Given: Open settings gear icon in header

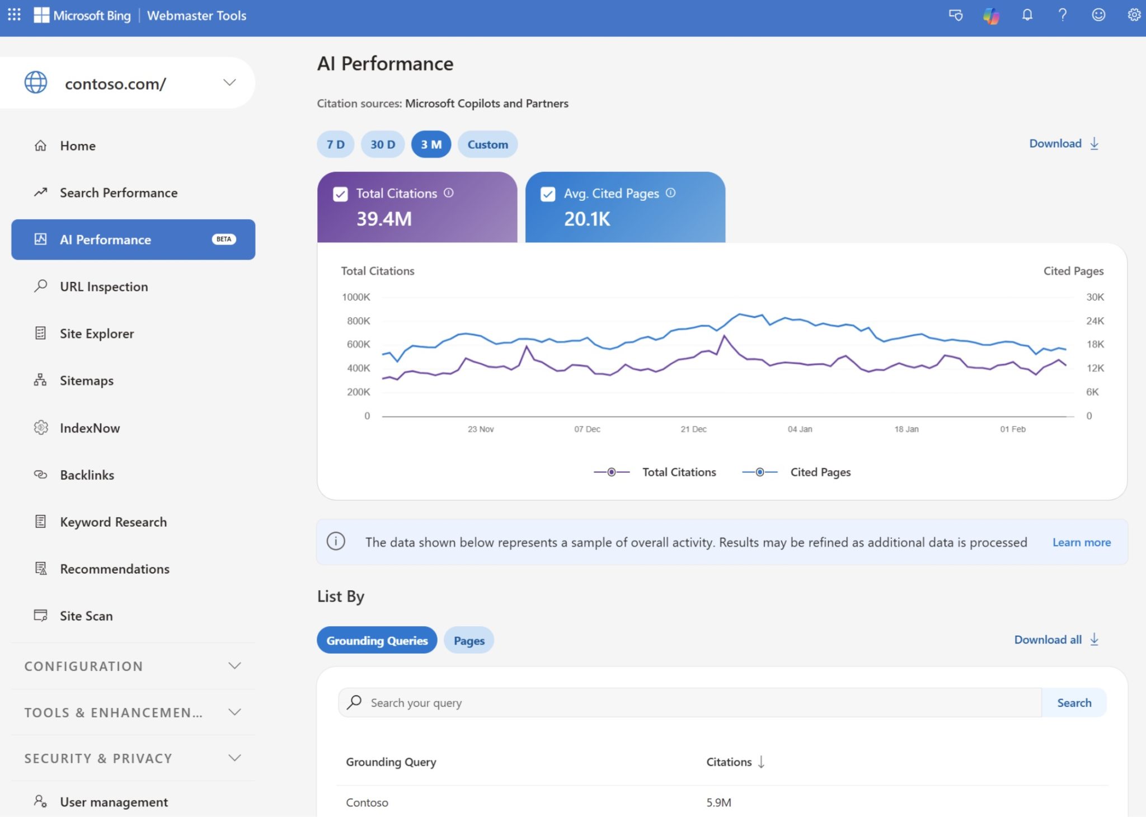Looking at the screenshot, I should 1134,15.
